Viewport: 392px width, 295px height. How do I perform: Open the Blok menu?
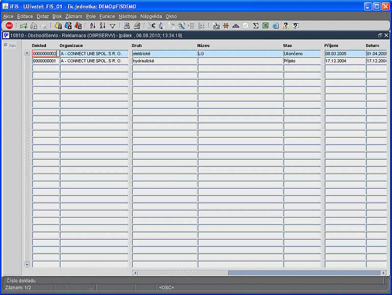pyautogui.click(x=57, y=17)
